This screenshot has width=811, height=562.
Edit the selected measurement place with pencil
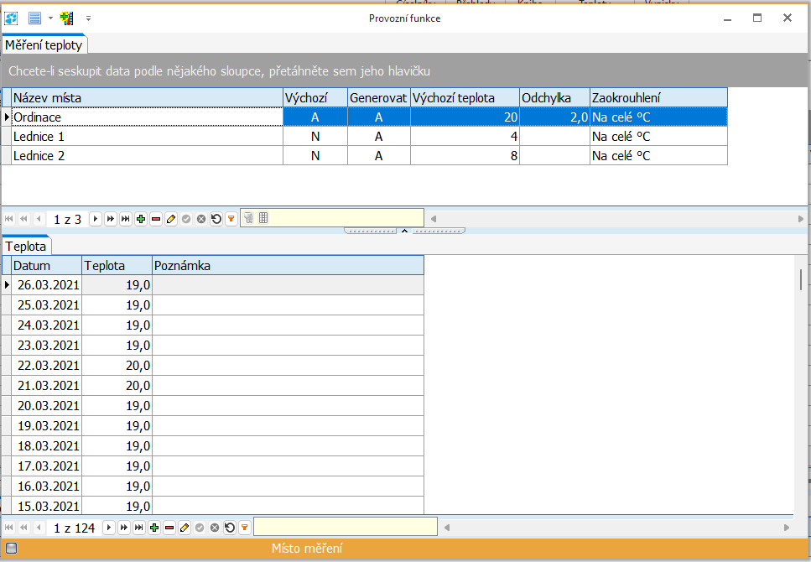point(171,219)
